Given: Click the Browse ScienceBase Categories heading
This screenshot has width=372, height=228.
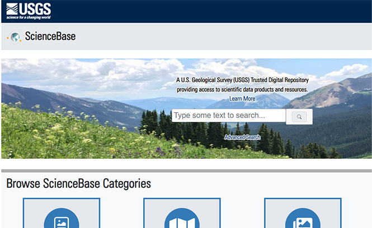Looking at the screenshot, I should click(78, 184).
